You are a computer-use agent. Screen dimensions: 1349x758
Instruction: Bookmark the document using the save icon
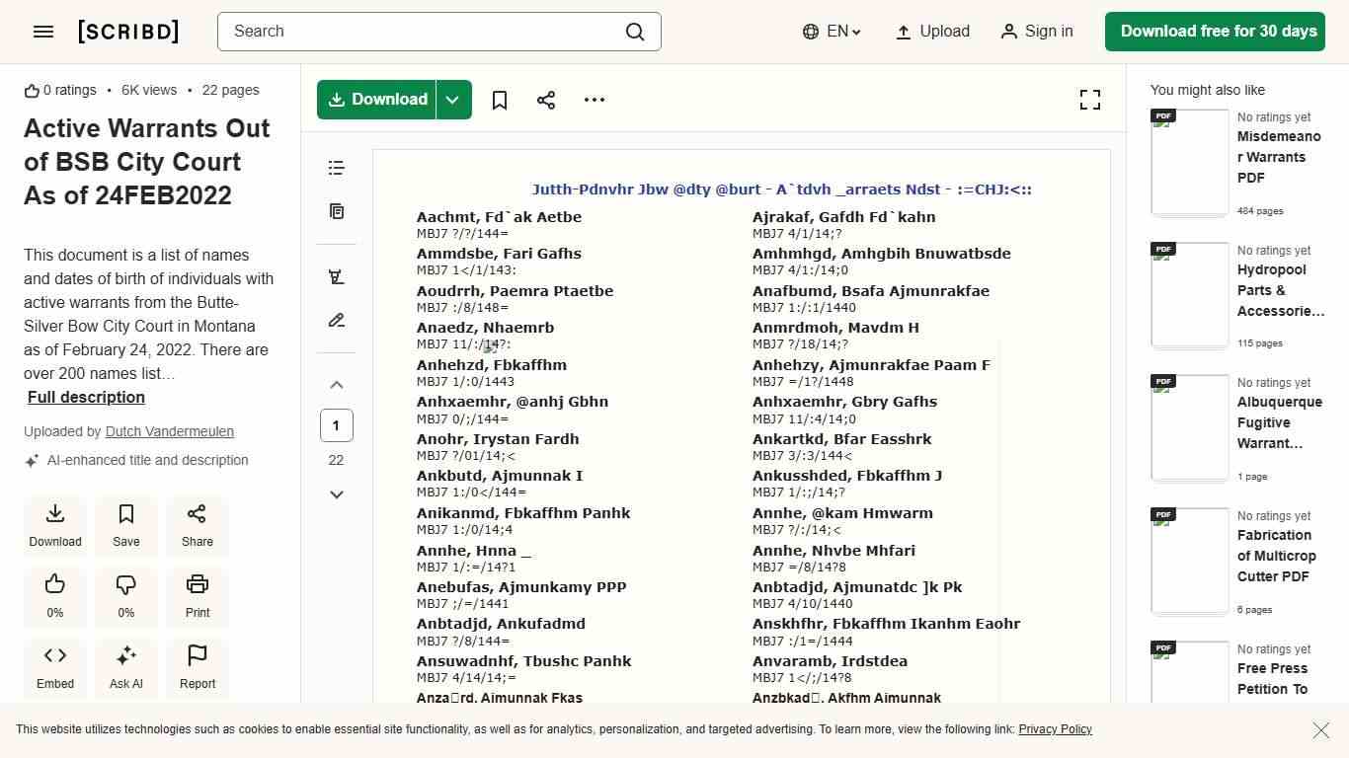499,99
